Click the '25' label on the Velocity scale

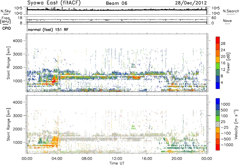(223, 122)
